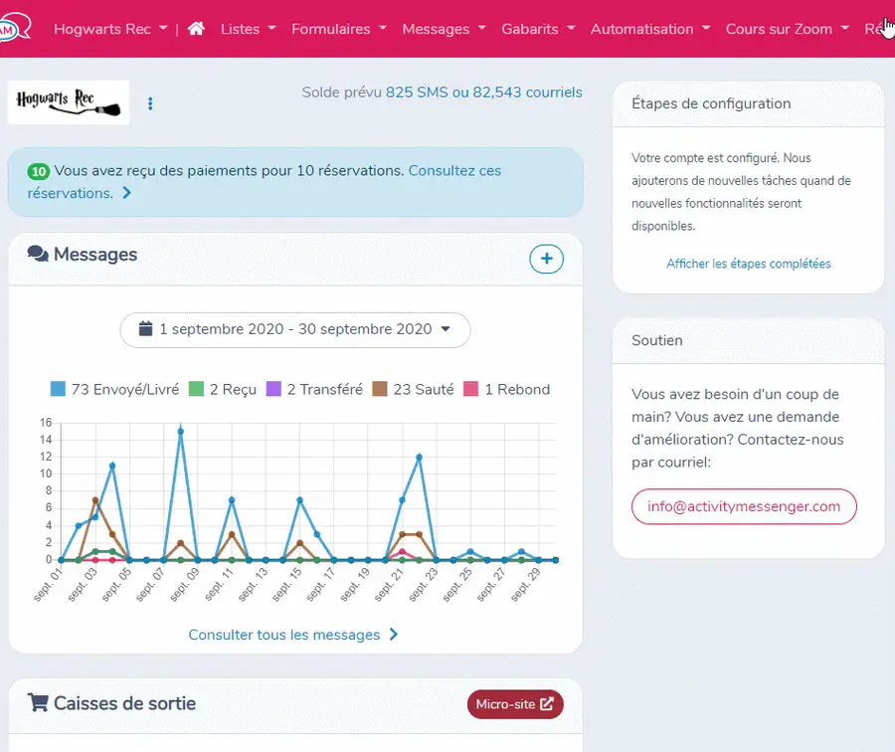The height and width of the screenshot is (752, 895).
Task: Click '825 SMS ou 82,543 courriels' balance link
Action: point(484,92)
